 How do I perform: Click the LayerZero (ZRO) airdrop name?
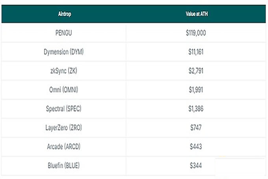64,128
